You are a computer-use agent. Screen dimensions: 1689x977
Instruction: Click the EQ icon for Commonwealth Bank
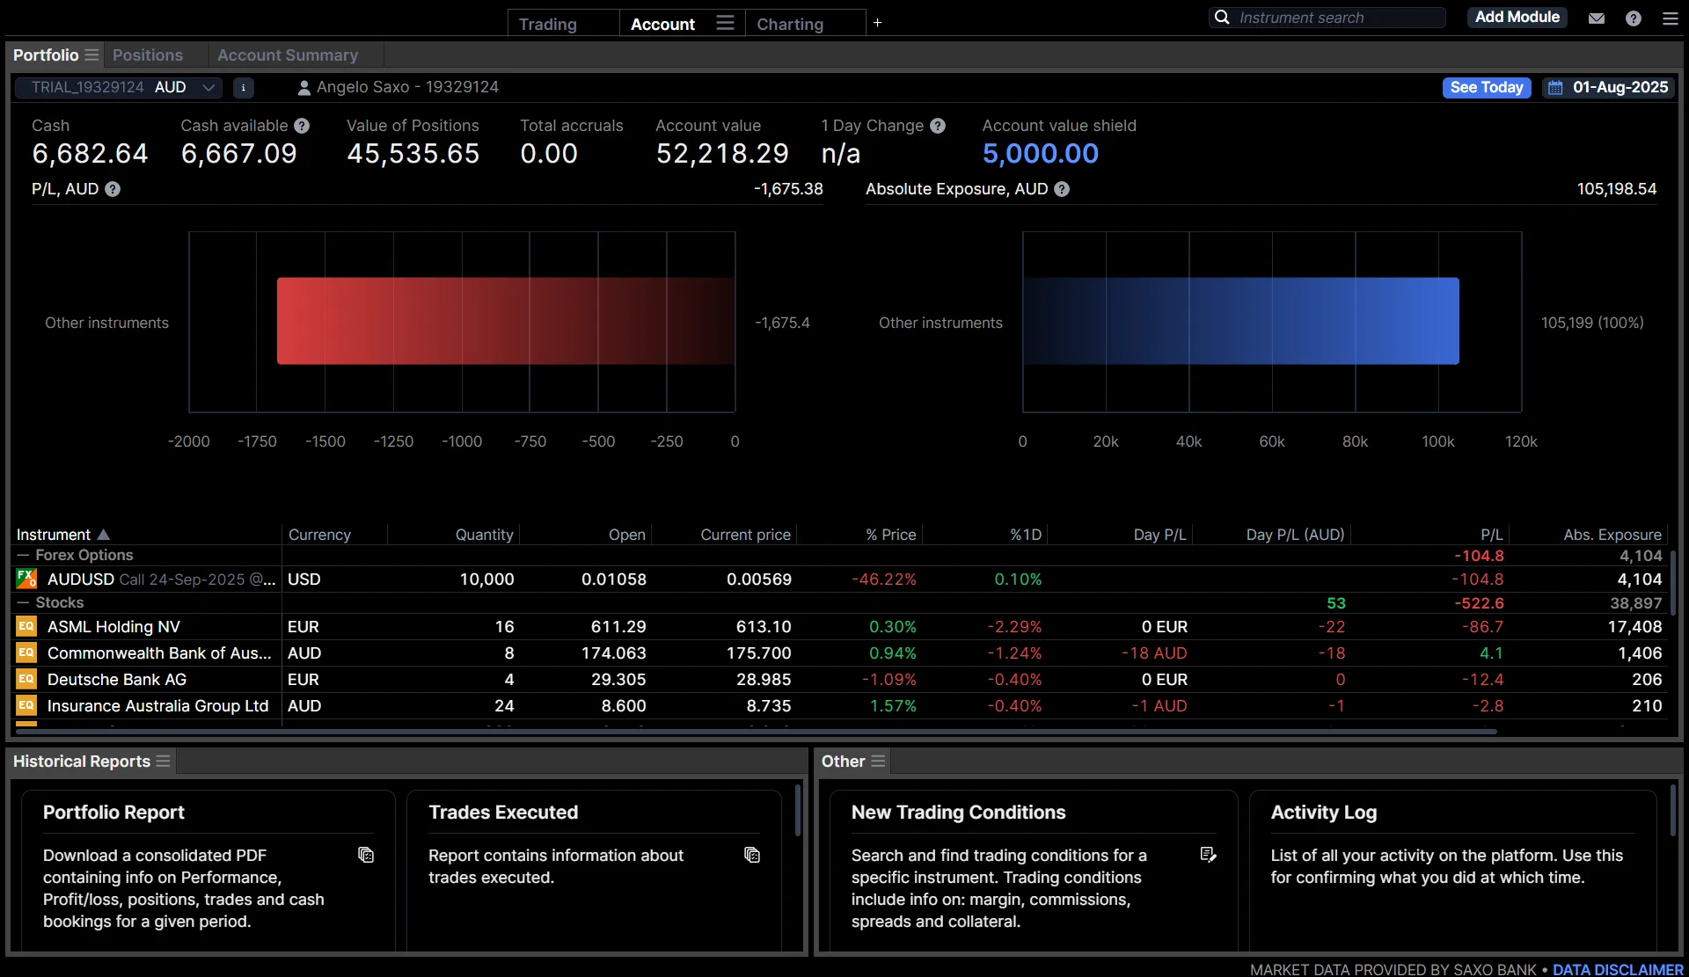click(x=26, y=653)
